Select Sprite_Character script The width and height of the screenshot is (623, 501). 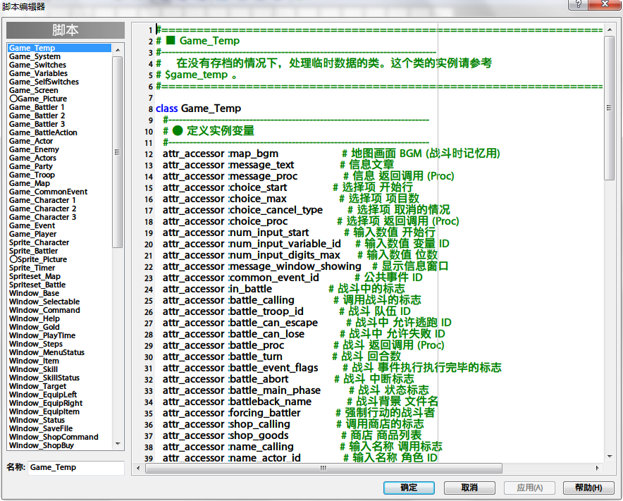coord(39,242)
